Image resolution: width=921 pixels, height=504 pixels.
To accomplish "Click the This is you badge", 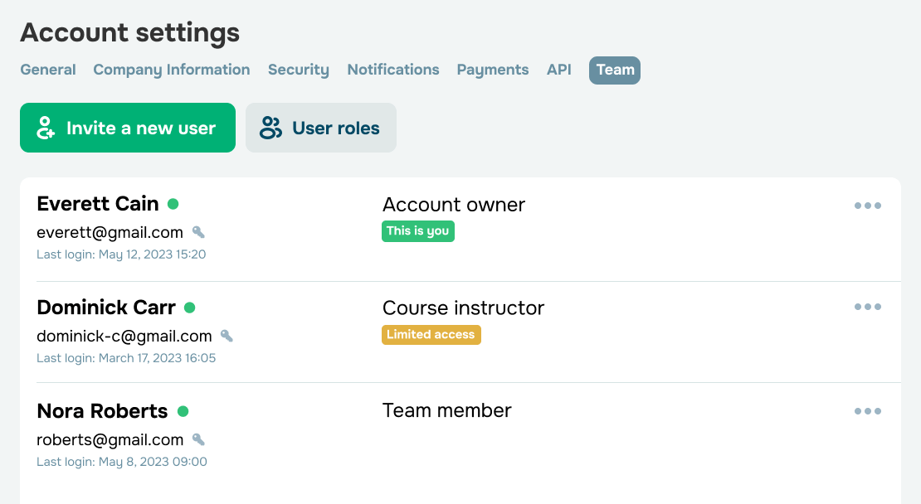I will [x=417, y=231].
